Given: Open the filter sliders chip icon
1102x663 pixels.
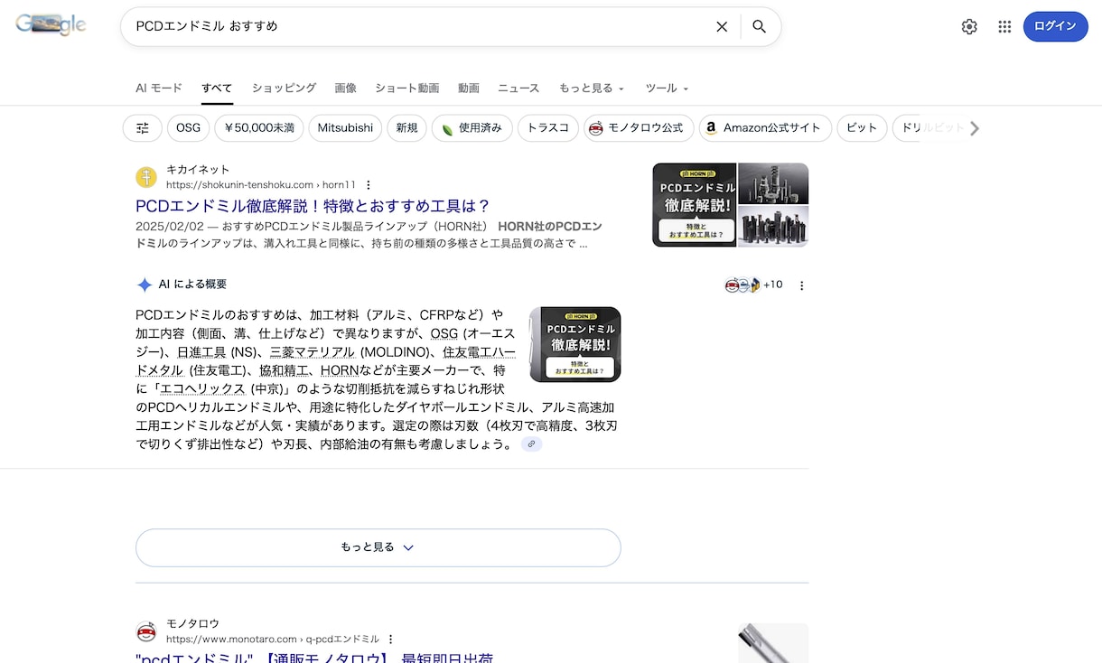Looking at the screenshot, I should (143, 128).
